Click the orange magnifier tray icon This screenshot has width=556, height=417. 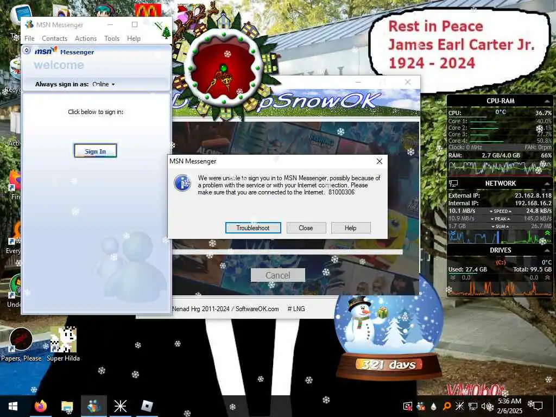pyautogui.click(x=447, y=406)
